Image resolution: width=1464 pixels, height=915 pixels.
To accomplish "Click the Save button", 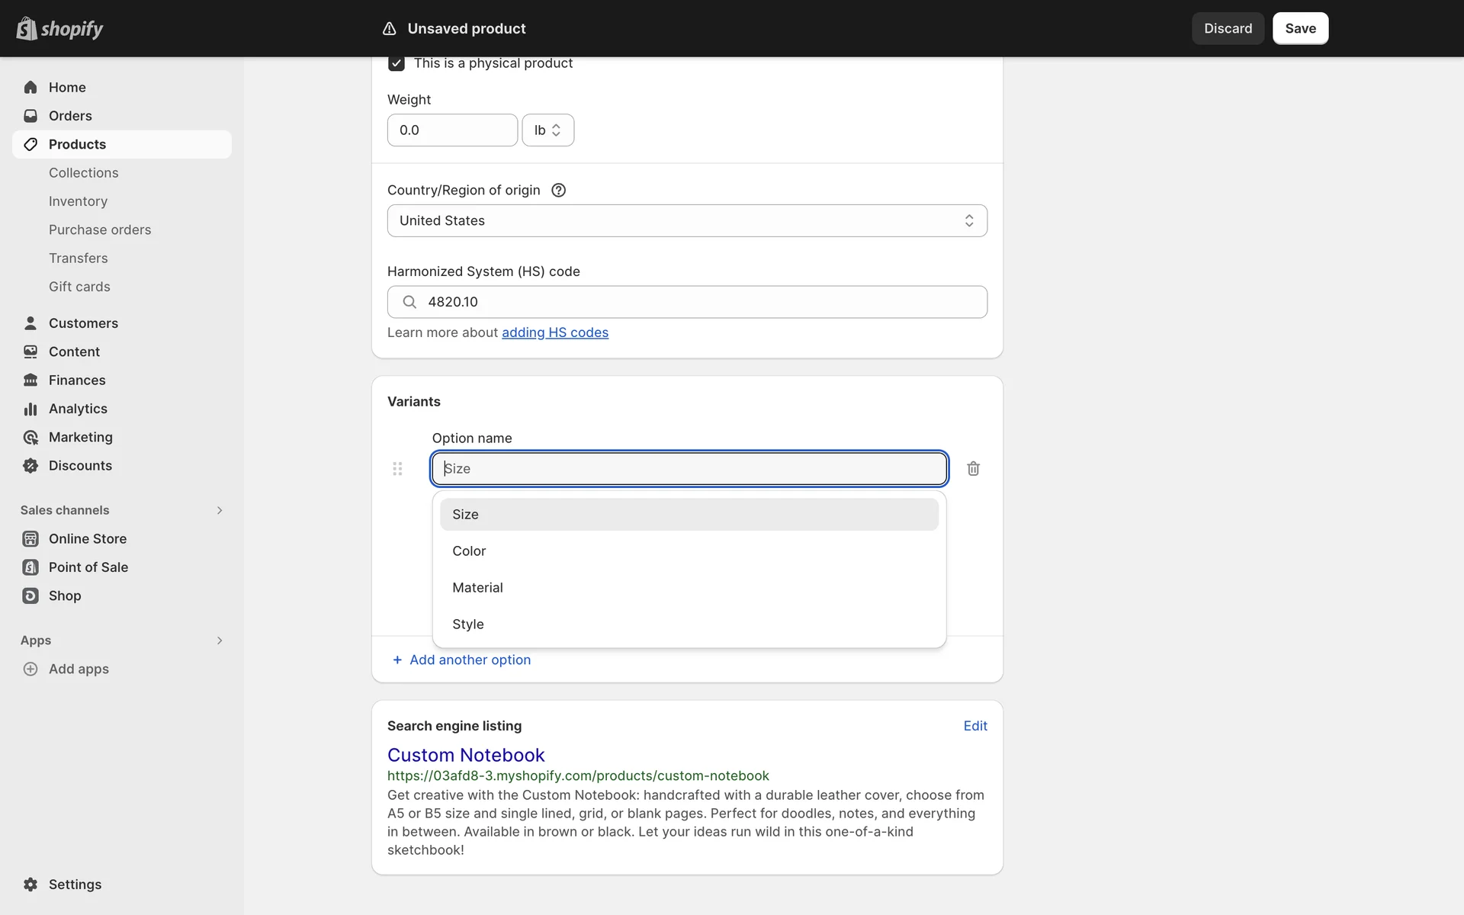I will click(x=1300, y=29).
